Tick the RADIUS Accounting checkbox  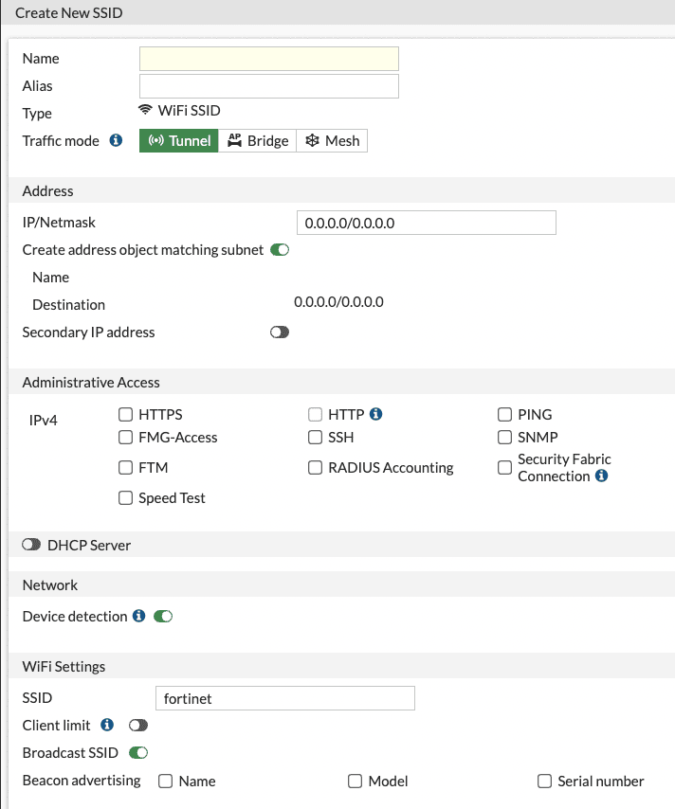pyautogui.click(x=315, y=467)
